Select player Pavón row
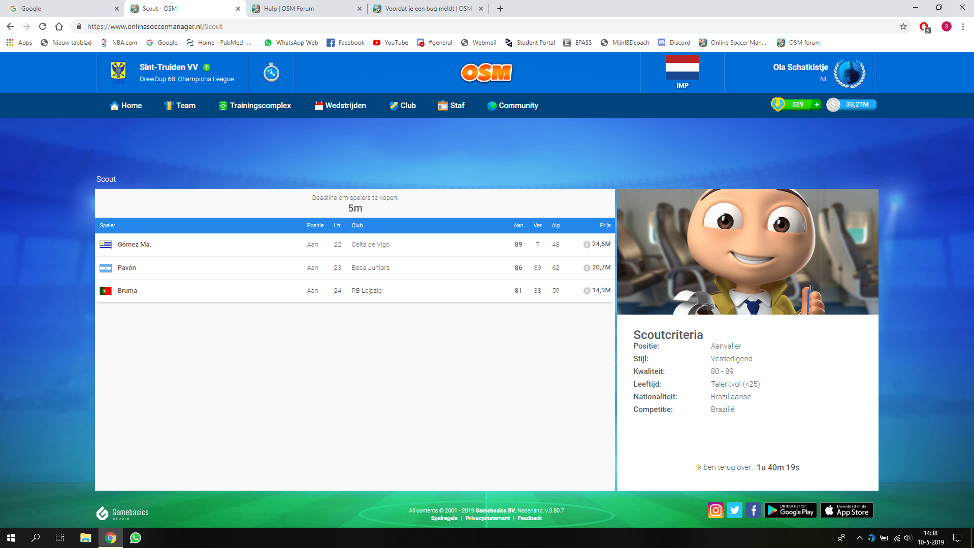The height and width of the screenshot is (548, 974). (355, 268)
